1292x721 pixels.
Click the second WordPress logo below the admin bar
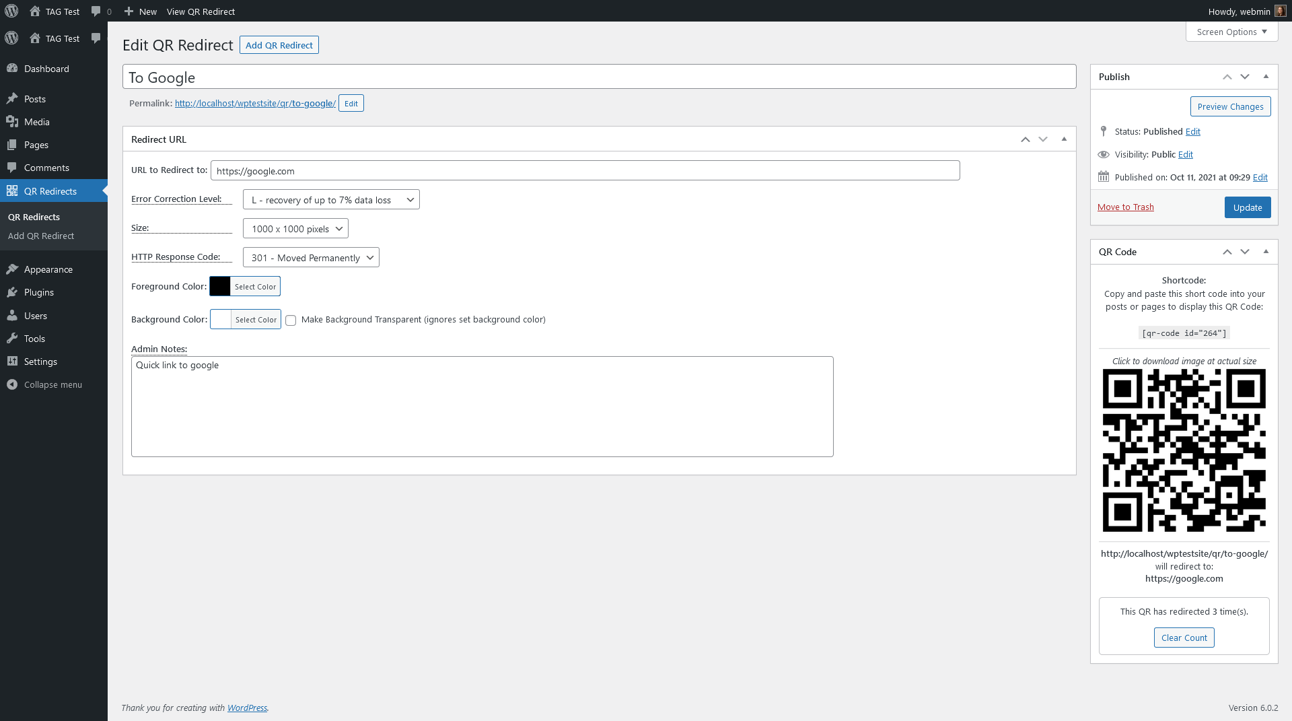pos(11,38)
